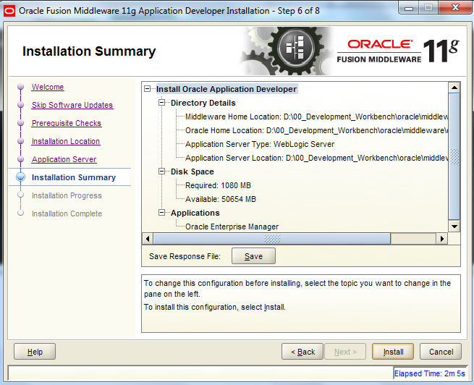474x385 pixels.
Task: Collapse the Applications tree node
Action: click(163, 213)
